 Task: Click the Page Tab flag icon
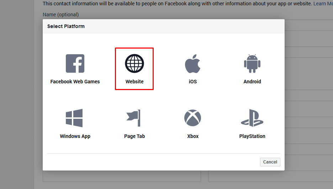point(134,118)
